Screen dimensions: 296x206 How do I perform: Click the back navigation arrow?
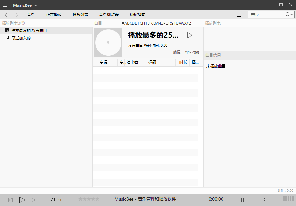pyautogui.click(x=7, y=15)
